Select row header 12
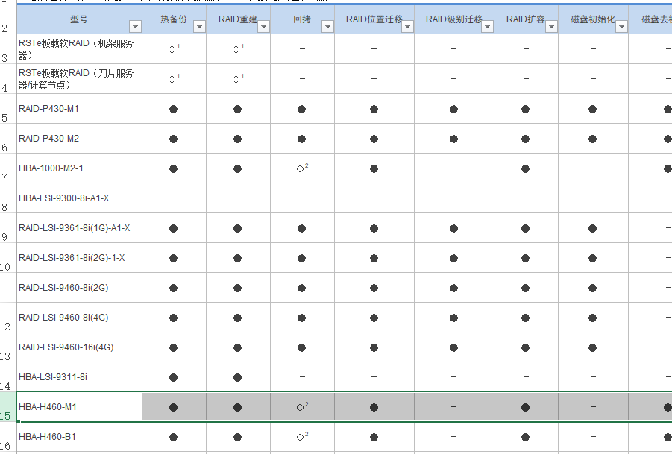 point(7,318)
